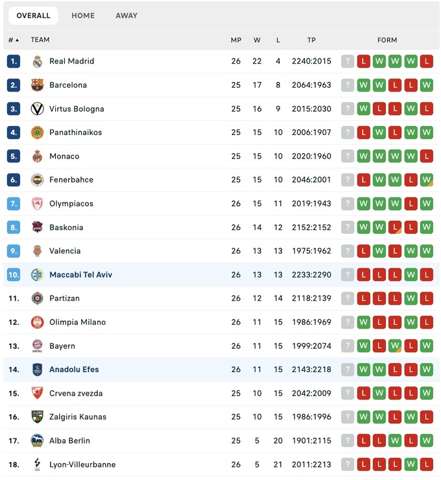Open the Zalgiris Kaunas team page
441x480 pixels.
pyautogui.click(x=78, y=417)
